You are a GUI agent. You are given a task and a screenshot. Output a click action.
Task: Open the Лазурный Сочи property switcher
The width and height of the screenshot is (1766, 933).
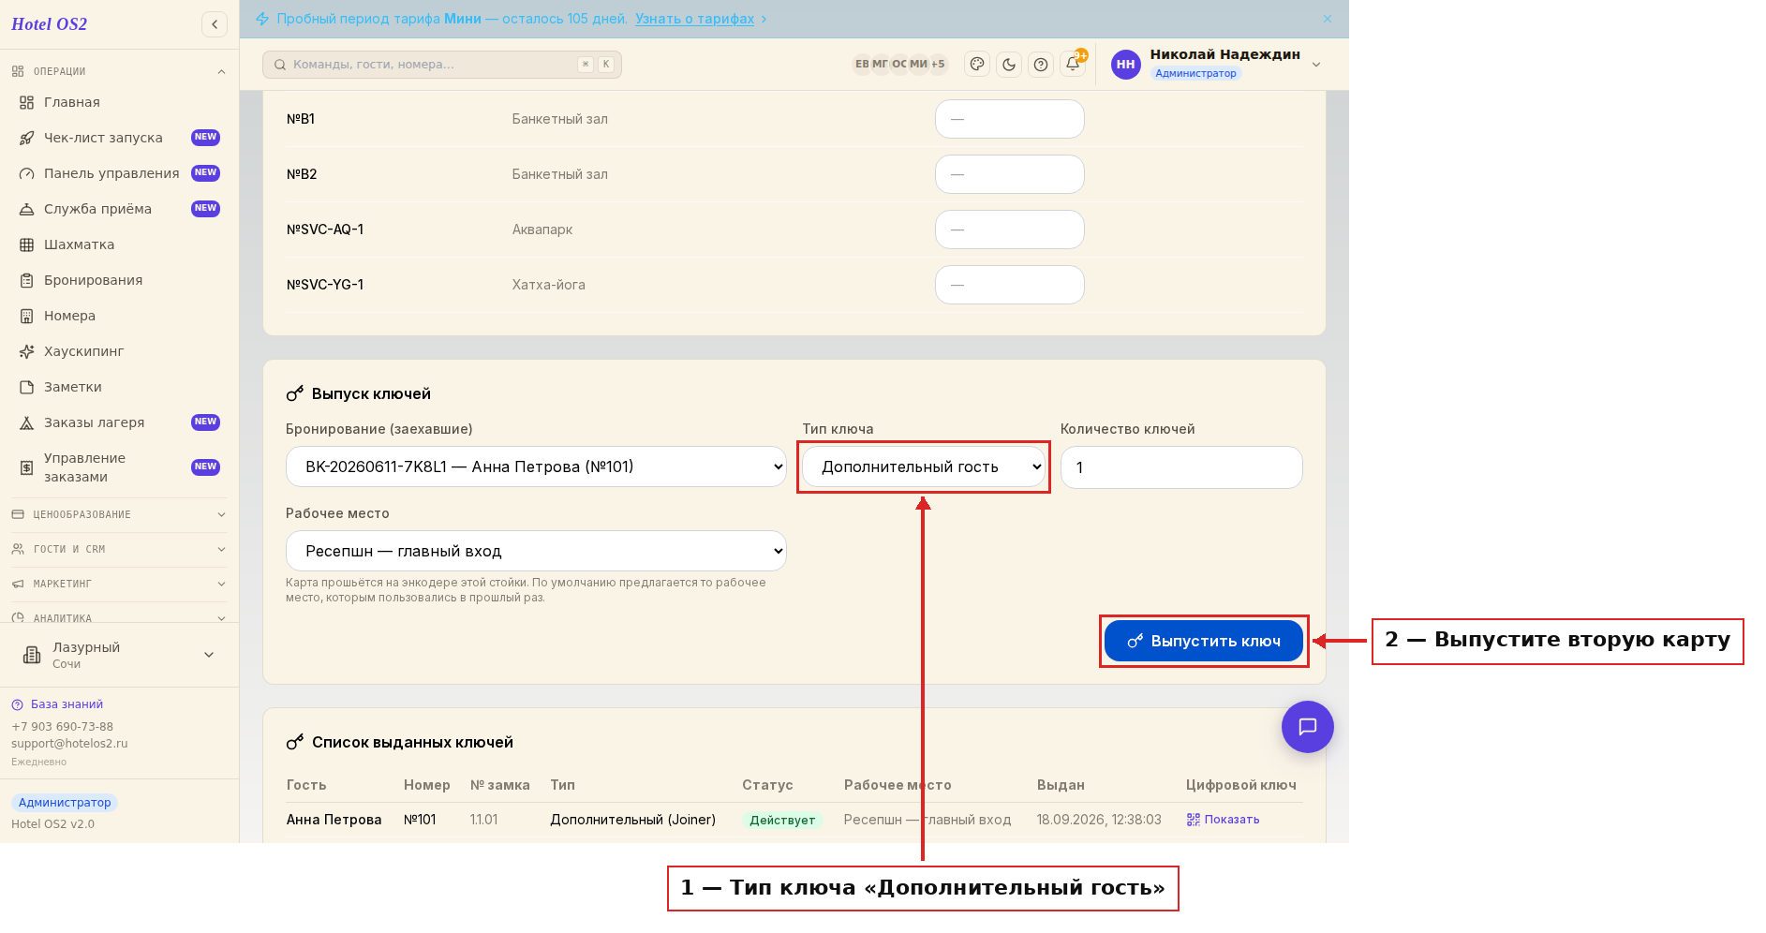[119, 655]
